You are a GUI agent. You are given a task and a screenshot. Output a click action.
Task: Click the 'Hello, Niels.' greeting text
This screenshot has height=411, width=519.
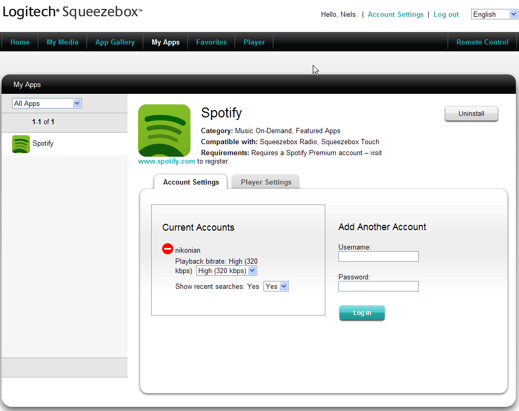click(x=340, y=15)
